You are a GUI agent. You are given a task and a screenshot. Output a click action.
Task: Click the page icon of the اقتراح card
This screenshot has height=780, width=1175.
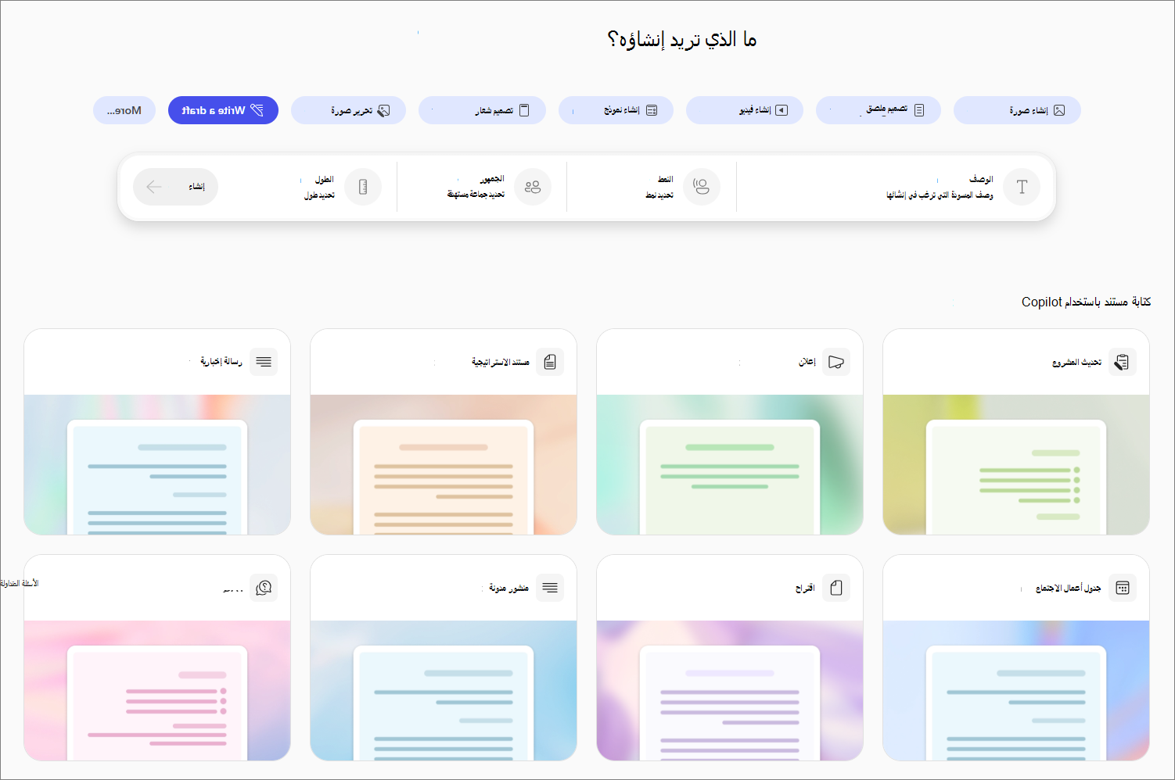pyautogui.click(x=835, y=588)
